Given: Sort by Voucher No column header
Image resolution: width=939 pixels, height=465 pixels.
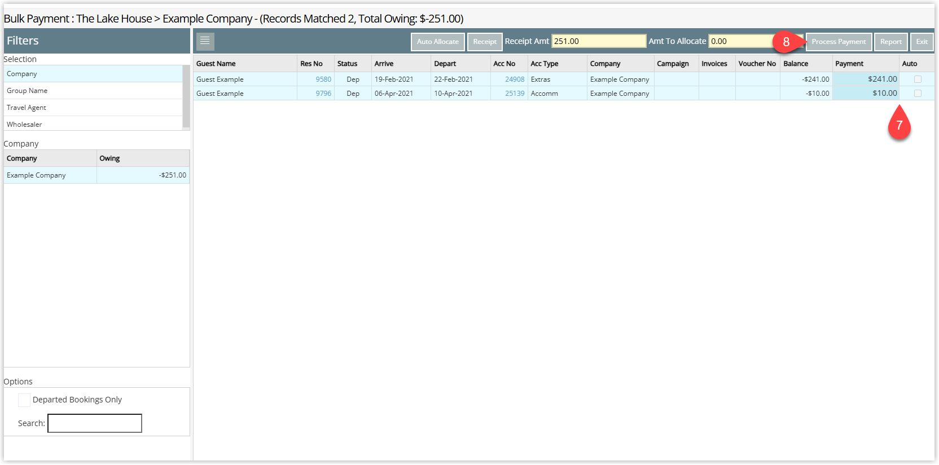Looking at the screenshot, I should coord(758,64).
